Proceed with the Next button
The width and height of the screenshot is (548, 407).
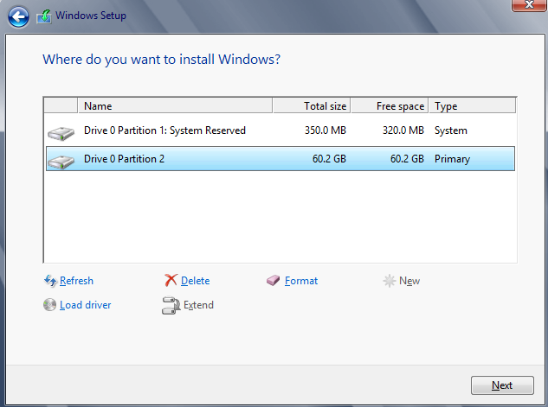502,385
